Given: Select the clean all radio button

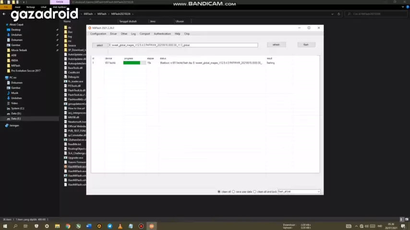Looking at the screenshot, I should (x=219, y=192).
